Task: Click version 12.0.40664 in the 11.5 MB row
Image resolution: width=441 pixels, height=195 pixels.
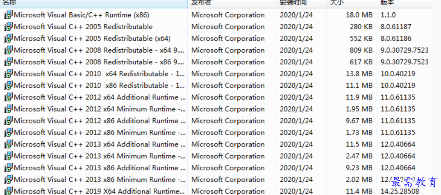Action: point(398,144)
